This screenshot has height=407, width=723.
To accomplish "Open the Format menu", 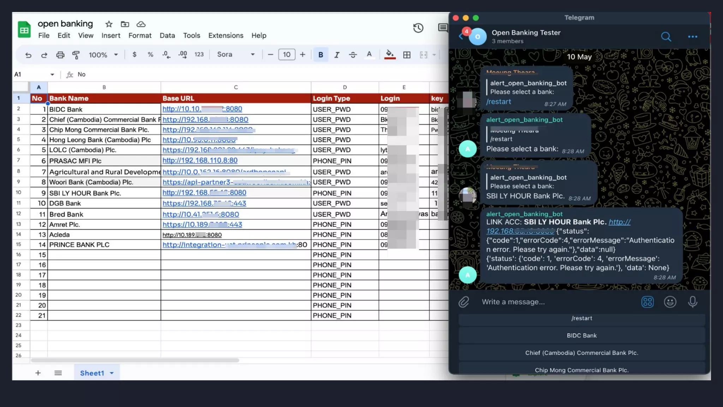I will click(140, 35).
